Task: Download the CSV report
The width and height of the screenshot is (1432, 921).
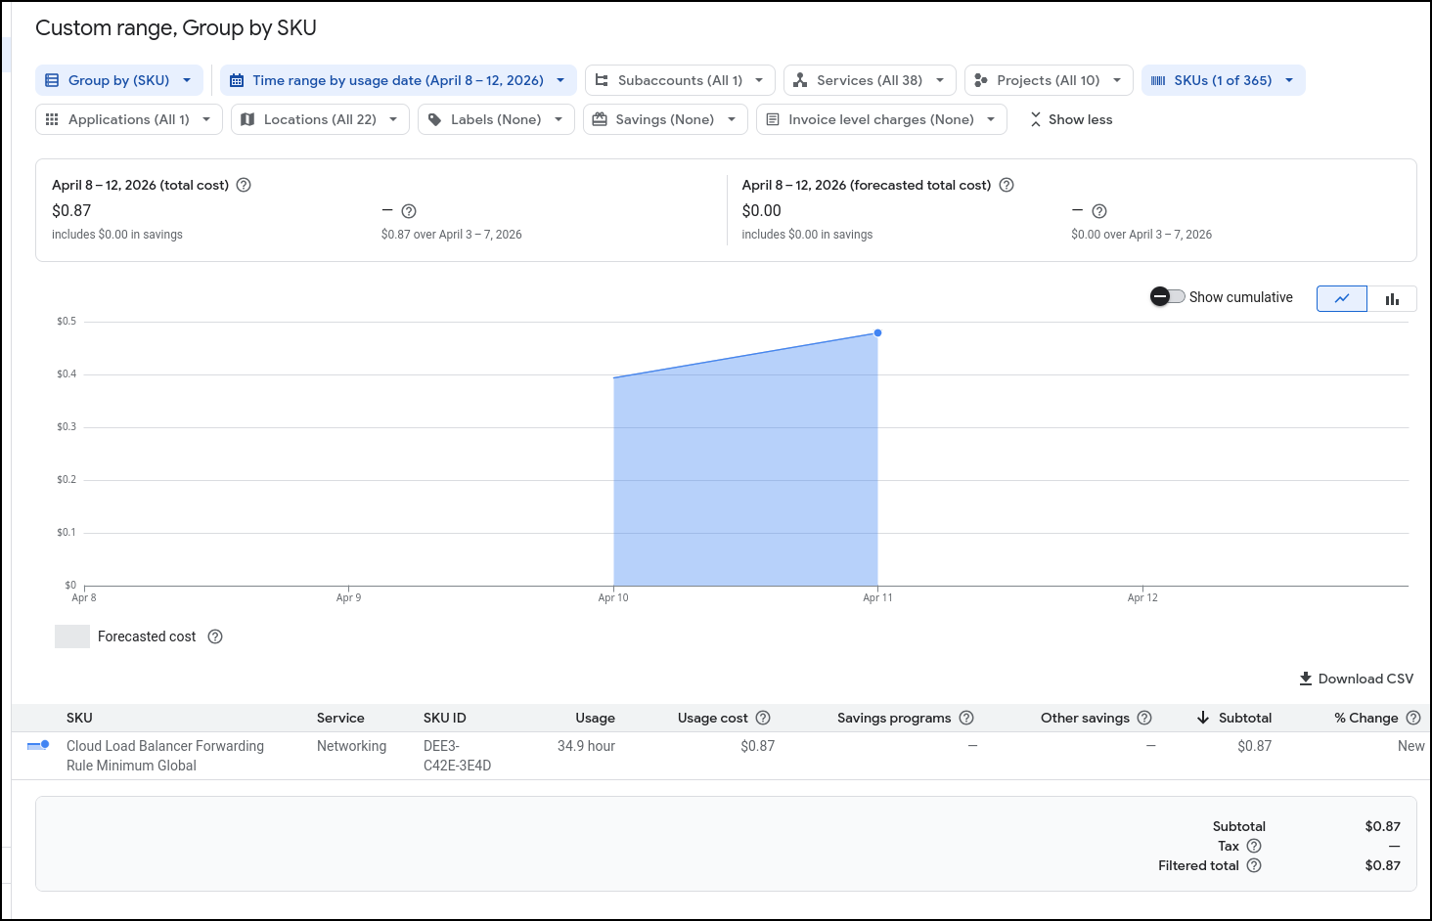Action: click(1356, 679)
